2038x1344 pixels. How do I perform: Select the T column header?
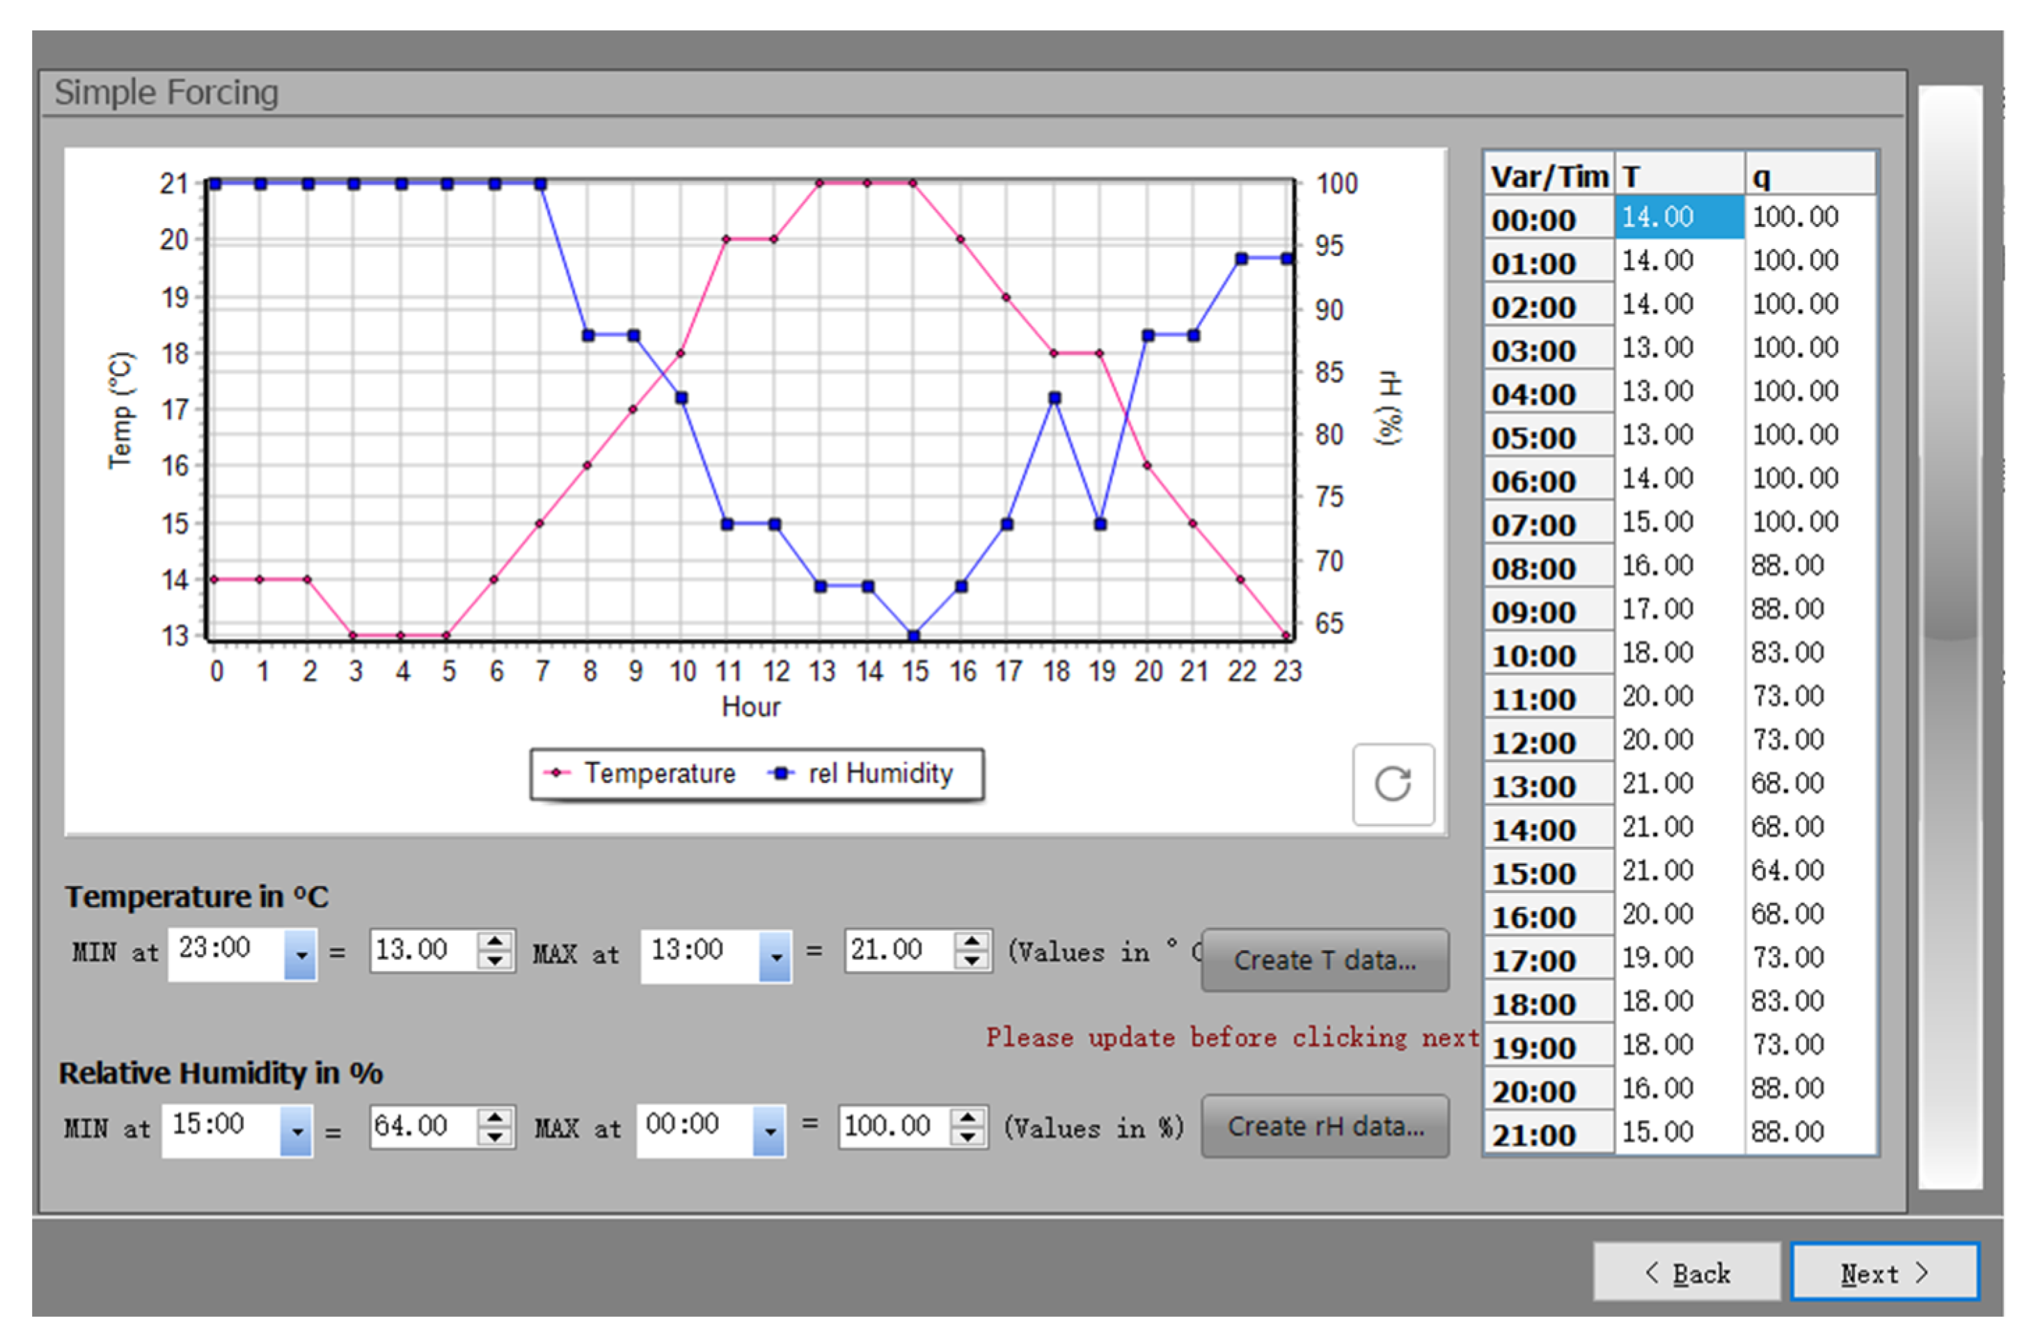coord(1678,175)
